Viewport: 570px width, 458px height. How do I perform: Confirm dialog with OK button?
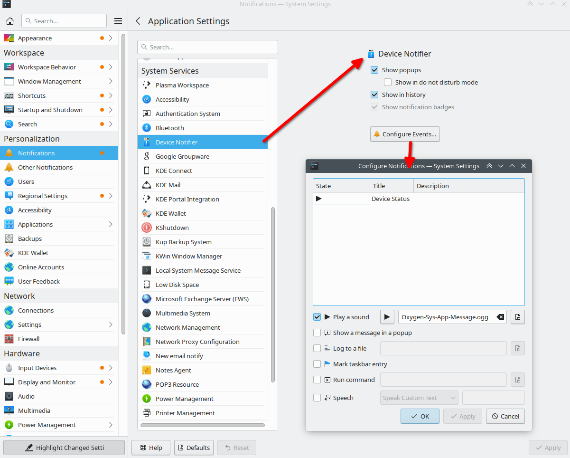point(420,416)
